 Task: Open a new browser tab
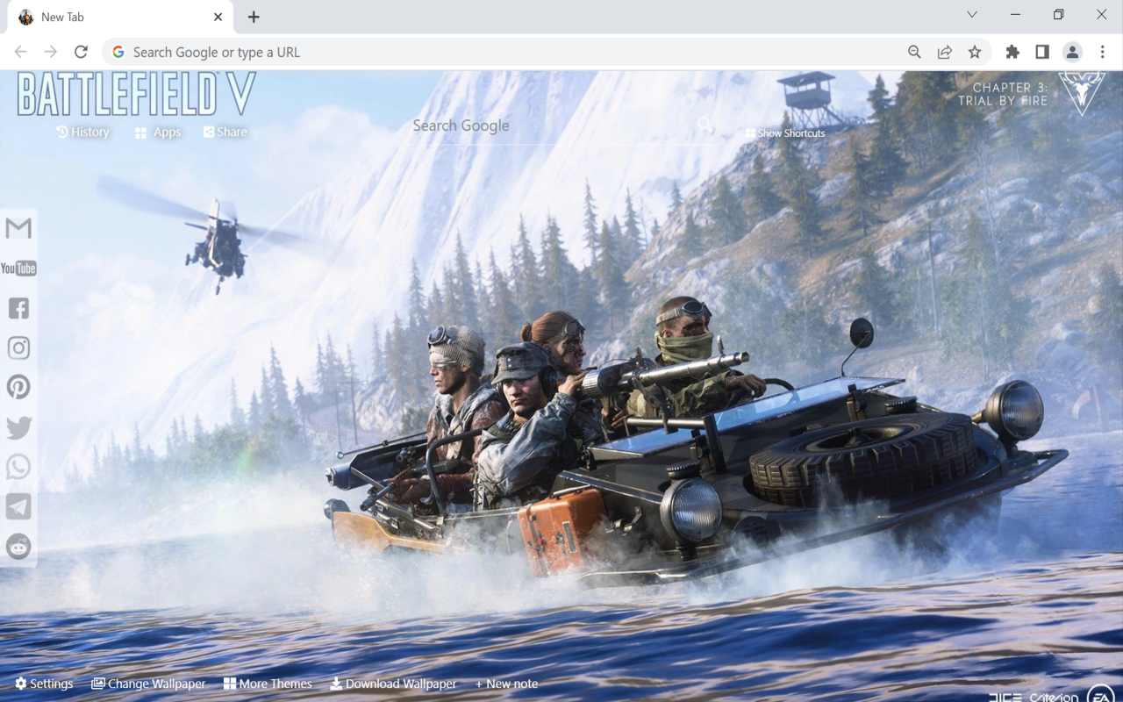[x=254, y=17]
